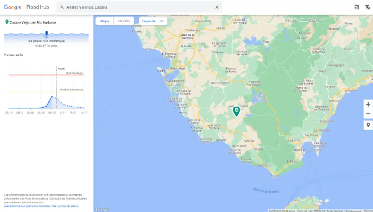Viewport: 373px width, 212px height.
Task: Click the search magnifier icon
Action: tap(62, 7)
